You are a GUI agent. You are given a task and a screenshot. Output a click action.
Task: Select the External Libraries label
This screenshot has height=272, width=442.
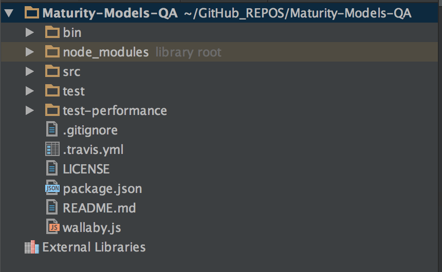[94, 247]
